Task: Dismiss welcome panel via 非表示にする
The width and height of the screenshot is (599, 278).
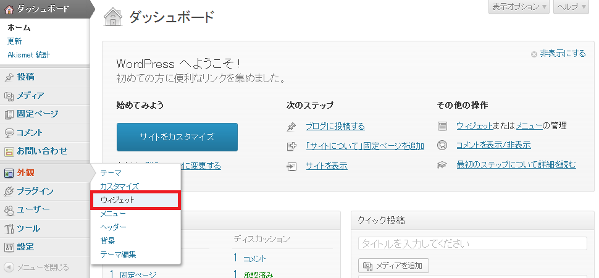Action: pos(563,54)
